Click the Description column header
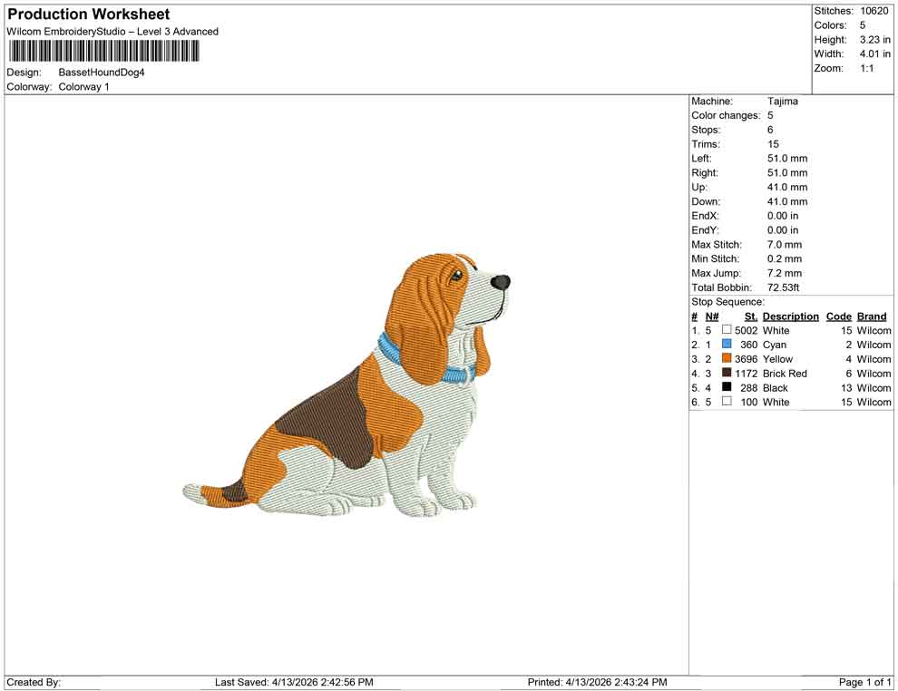This screenshot has height=691, width=898. 790,316
